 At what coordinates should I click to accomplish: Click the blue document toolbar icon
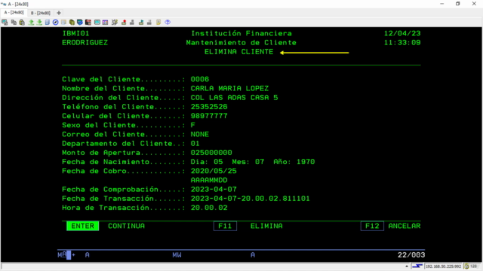point(47,22)
